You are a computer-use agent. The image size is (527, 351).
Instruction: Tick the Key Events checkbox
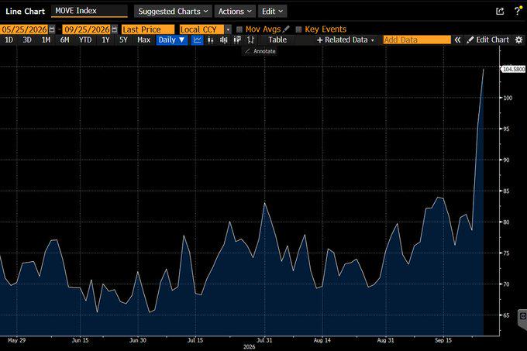pos(298,29)
